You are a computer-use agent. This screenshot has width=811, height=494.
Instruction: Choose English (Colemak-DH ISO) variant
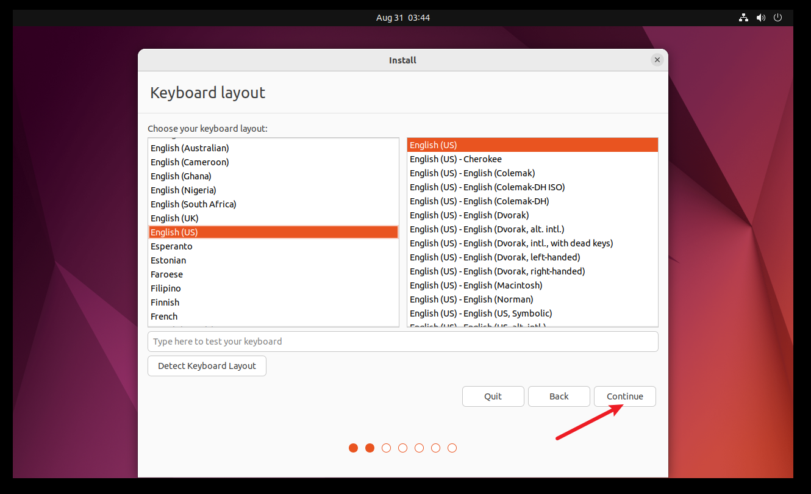(x=532, y=187)
